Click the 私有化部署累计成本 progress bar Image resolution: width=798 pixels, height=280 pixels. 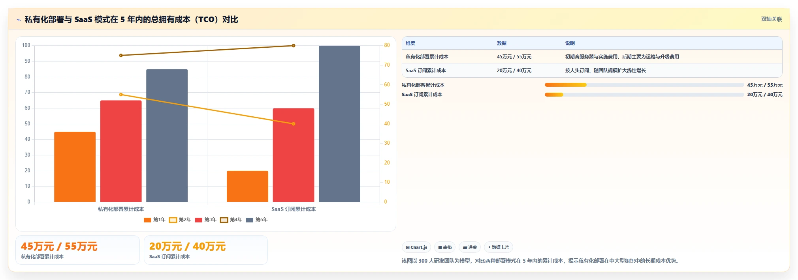point(644,85)
